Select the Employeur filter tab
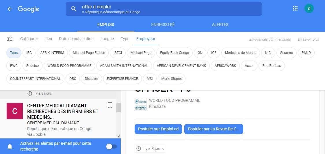Viewport: 325px width, 154px height. (146, 39)
